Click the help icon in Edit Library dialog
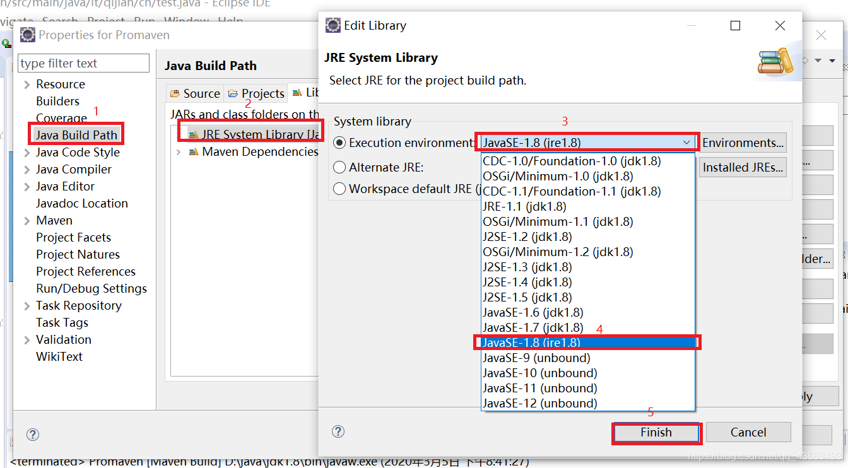 coord(338,431)
